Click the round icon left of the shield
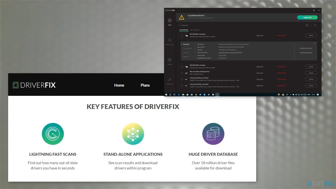Viewport: 336px width, 189px height. [307, 25]
